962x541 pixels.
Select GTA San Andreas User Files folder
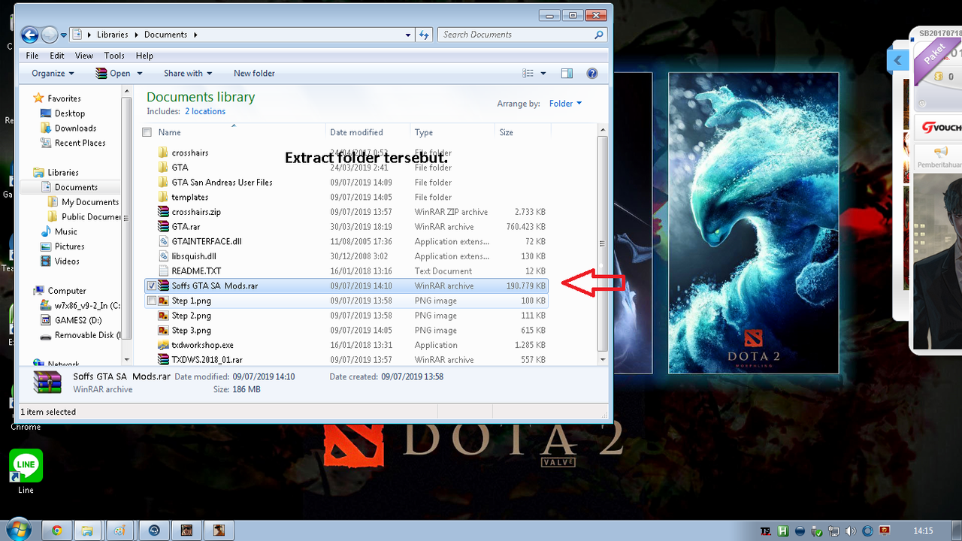coord(222,183)
